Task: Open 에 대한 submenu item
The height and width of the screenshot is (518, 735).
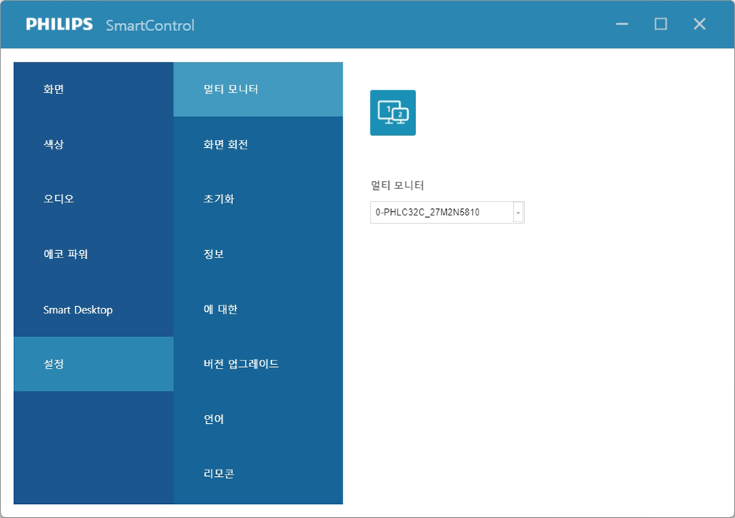Action: [258, 309]
